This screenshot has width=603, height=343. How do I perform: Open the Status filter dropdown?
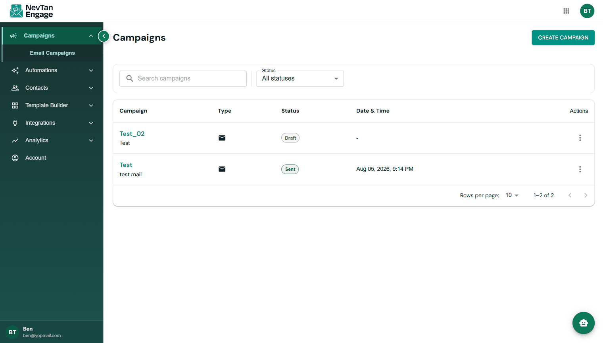tap(300, 79)
